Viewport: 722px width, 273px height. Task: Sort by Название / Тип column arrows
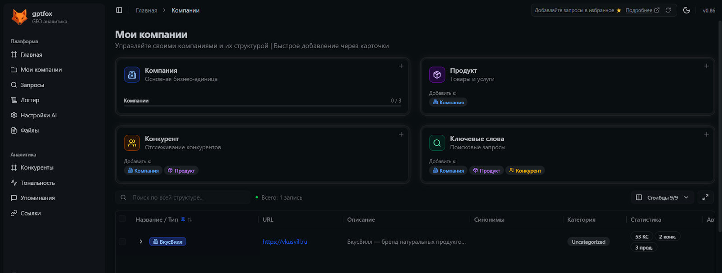[190, 220]
